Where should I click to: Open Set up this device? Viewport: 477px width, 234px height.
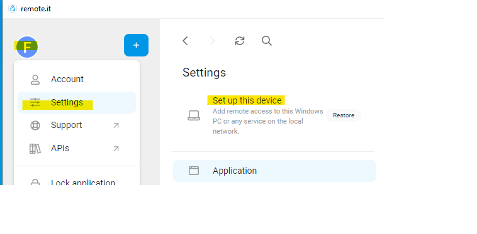[247, 100]
